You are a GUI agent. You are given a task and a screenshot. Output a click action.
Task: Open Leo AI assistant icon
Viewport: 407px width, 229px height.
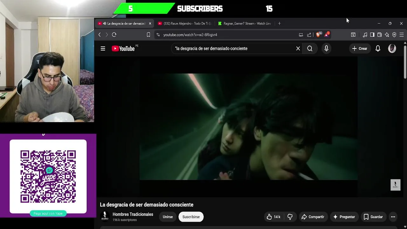click(x=387, y=35)
